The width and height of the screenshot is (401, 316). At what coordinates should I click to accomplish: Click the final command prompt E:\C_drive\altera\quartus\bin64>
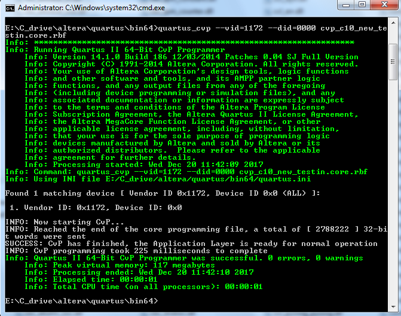point(82,300)
